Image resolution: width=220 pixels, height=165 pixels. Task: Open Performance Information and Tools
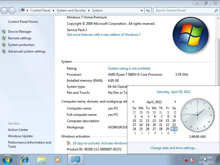pyautogui.click(x=29, y=144)
